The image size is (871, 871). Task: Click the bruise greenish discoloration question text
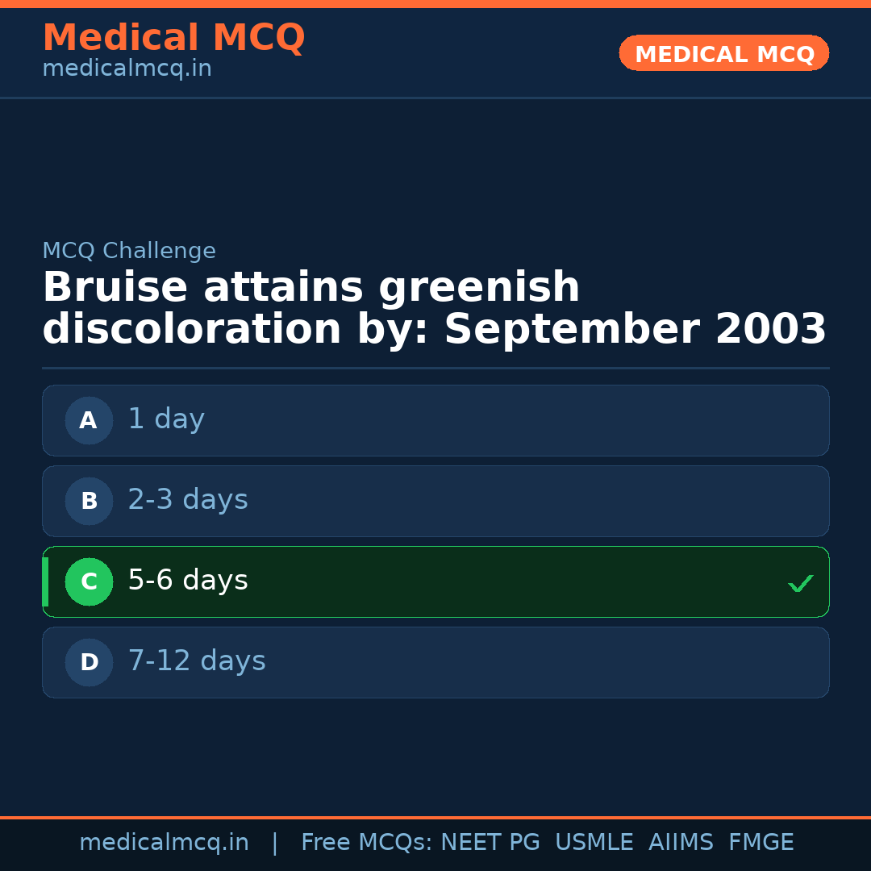(x=434, y=309)
